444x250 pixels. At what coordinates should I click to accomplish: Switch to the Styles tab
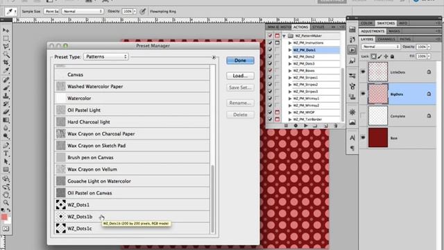[x=318, y=27]
